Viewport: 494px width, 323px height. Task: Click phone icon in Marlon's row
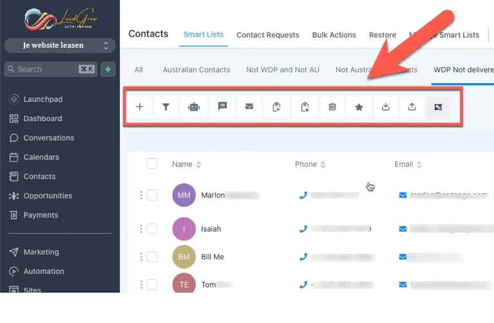point(303,195)
